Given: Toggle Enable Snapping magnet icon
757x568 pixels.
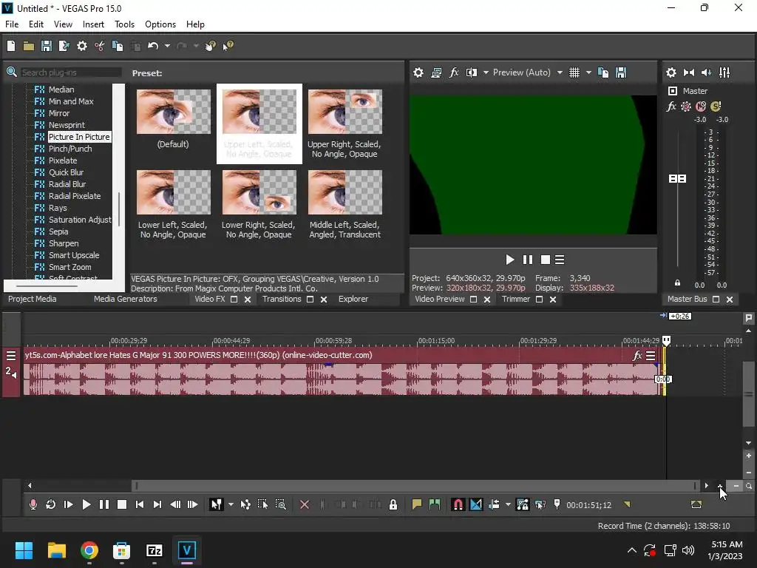Looking at the screenshot, I should (x=458, y=504).
